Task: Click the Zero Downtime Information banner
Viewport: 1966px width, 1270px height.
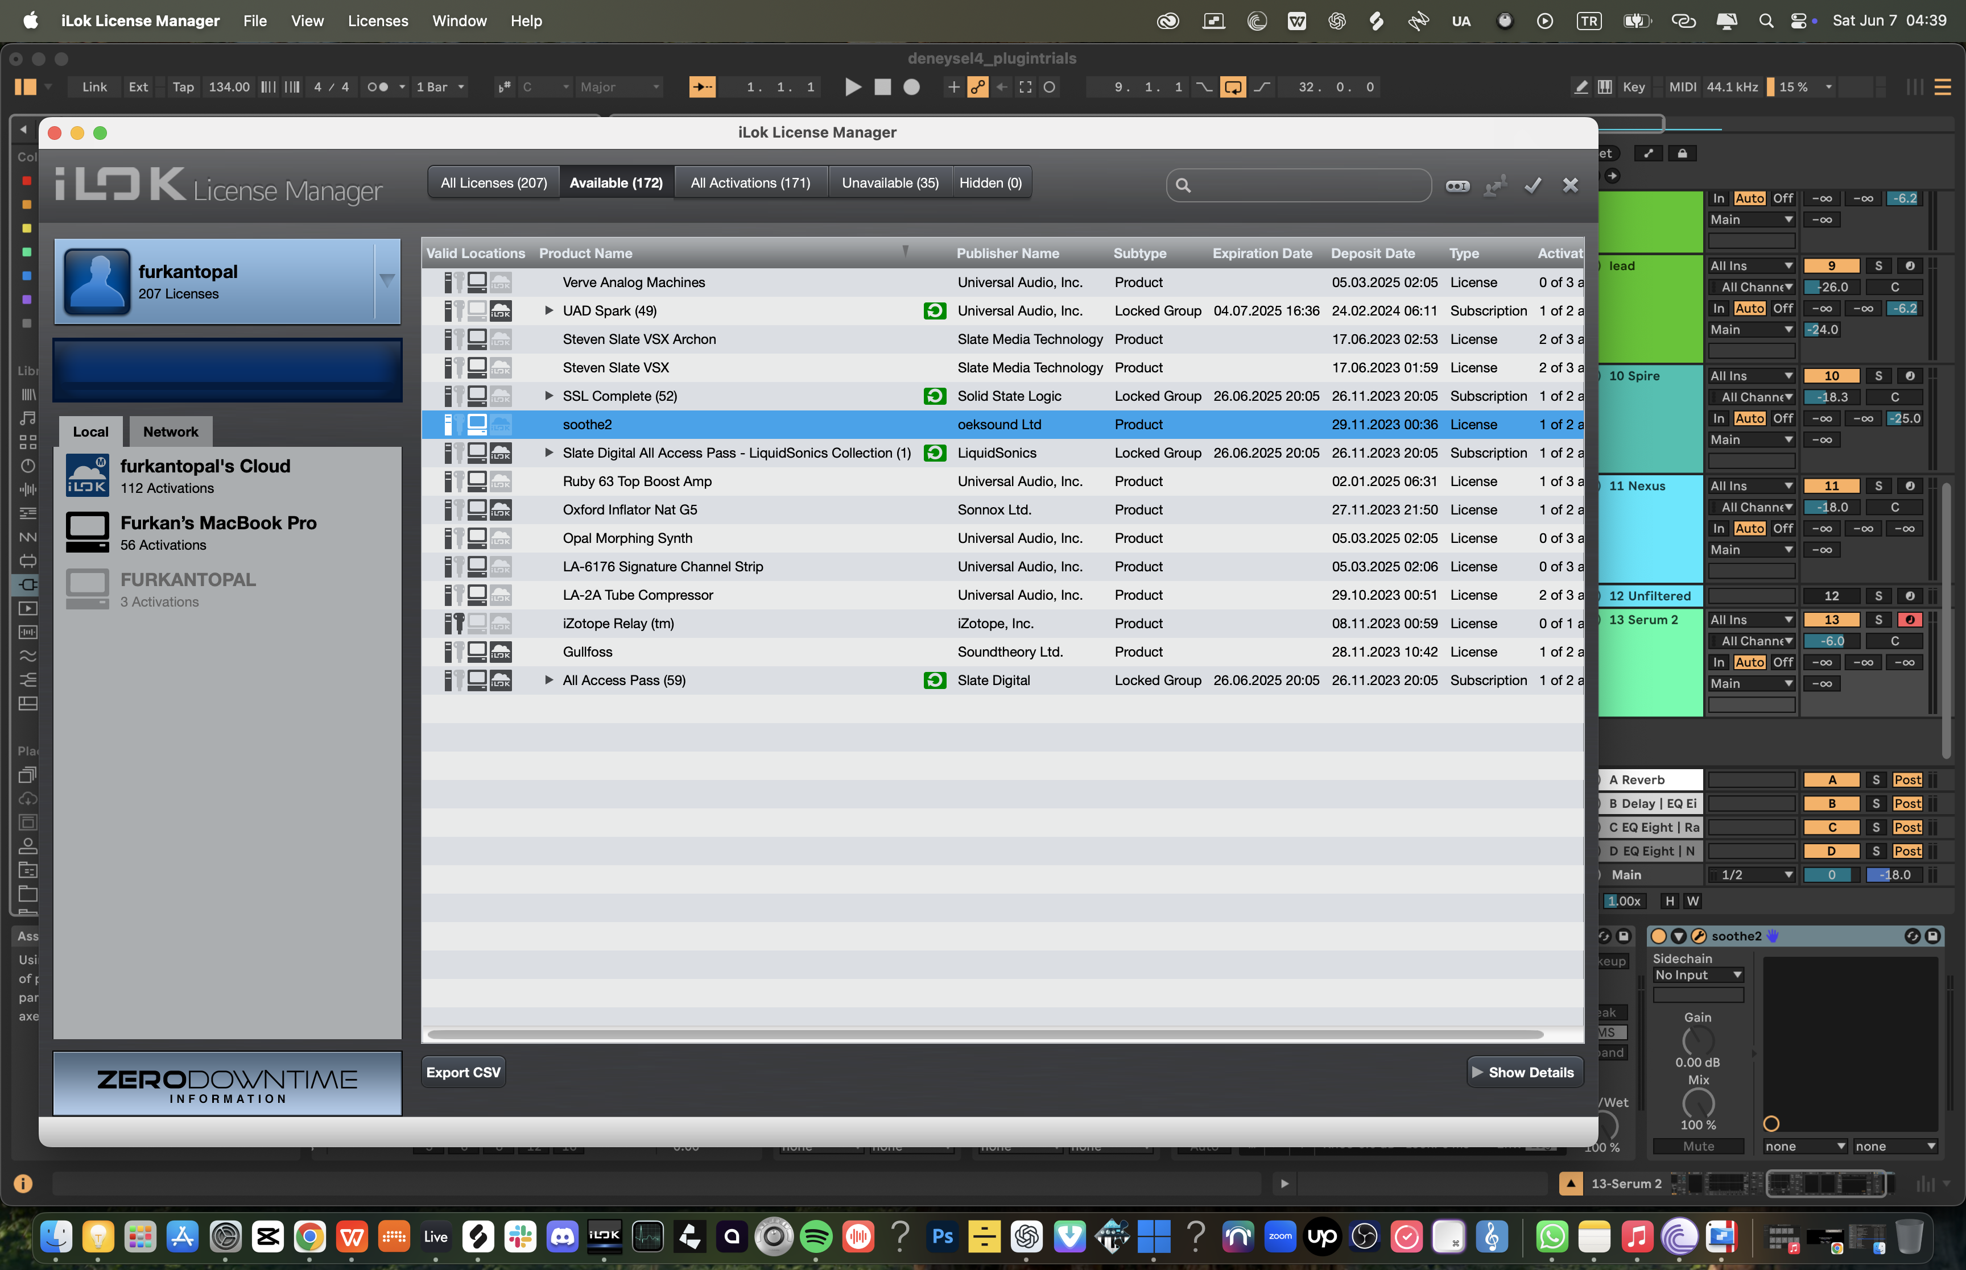Action: coord(227,1085)
